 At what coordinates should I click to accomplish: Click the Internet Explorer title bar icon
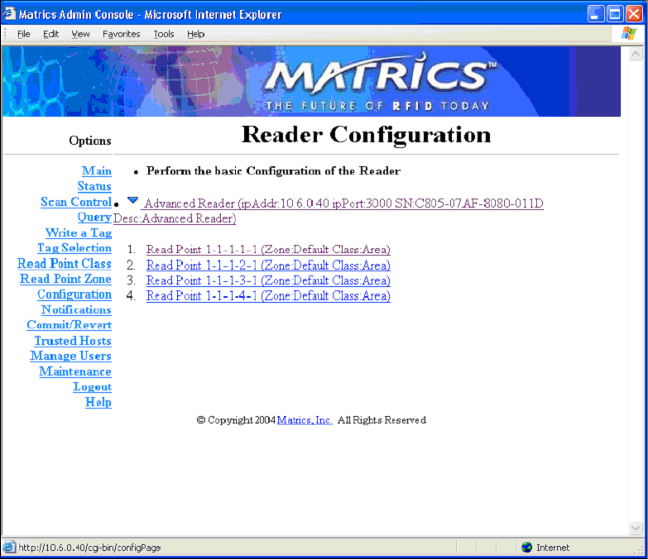click(x=9, y=13)
